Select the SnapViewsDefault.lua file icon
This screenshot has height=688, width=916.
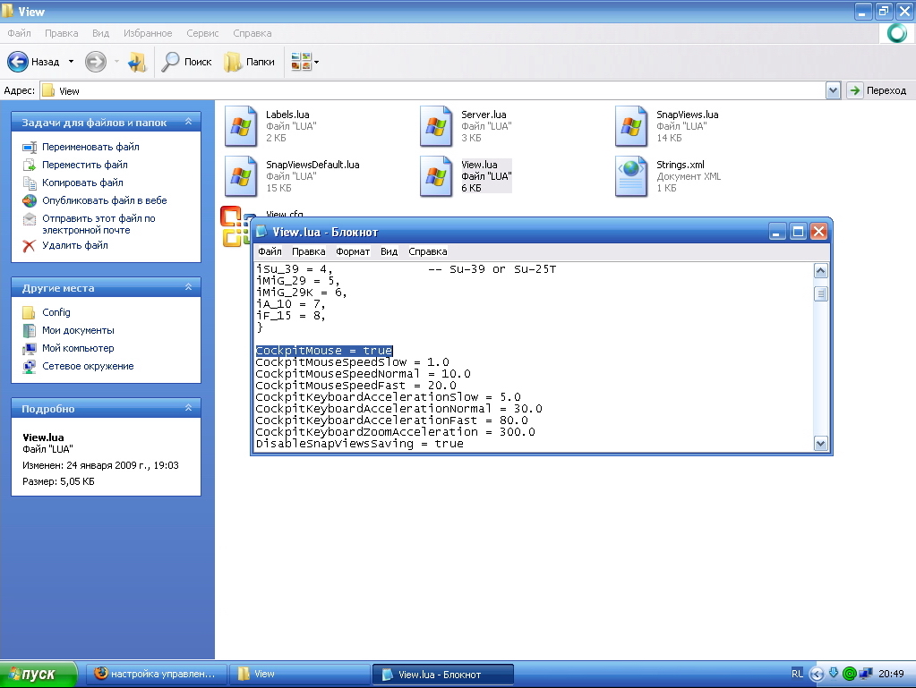pyautogui.click(x=241, y=176)
